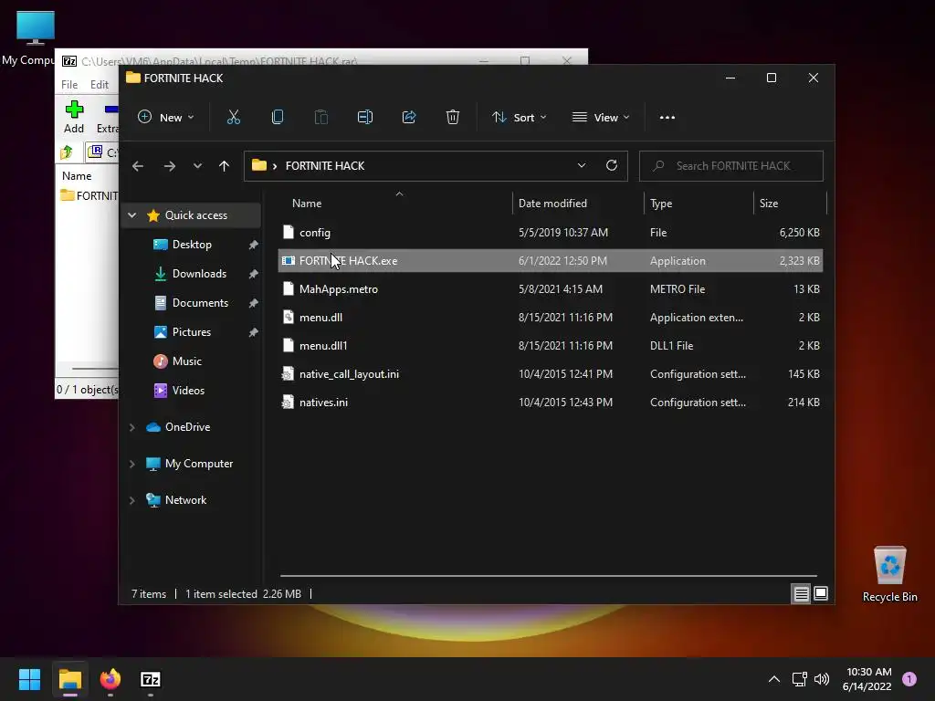935x701 pixels.
Task: Sort by the Type column header
Action: coord(699,204)
